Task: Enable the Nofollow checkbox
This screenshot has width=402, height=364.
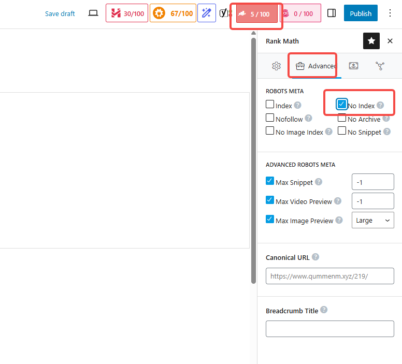Action: click(270, 118)
